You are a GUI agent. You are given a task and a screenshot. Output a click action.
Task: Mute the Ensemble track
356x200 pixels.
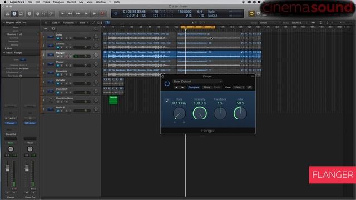click(58, 74)
